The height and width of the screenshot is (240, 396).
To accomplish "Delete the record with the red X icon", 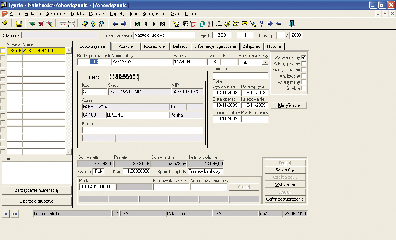I will coord(41,24).
